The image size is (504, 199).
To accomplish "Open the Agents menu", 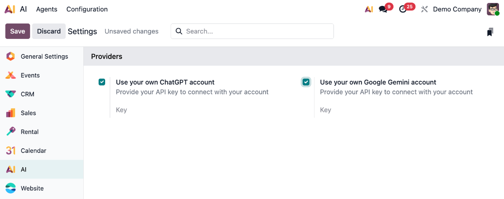I will (x=47, y=9).
